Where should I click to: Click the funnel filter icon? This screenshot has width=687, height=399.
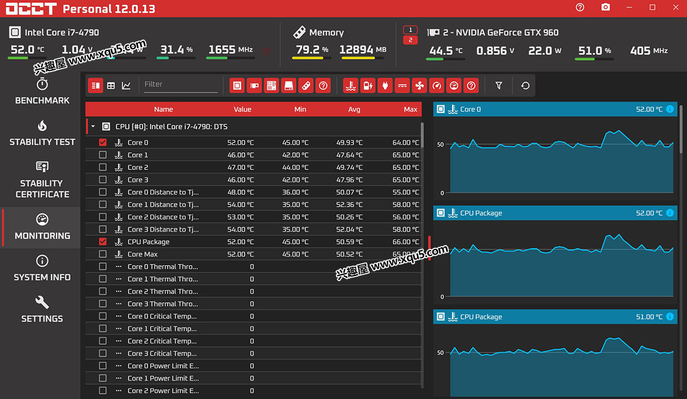point(499,85)
